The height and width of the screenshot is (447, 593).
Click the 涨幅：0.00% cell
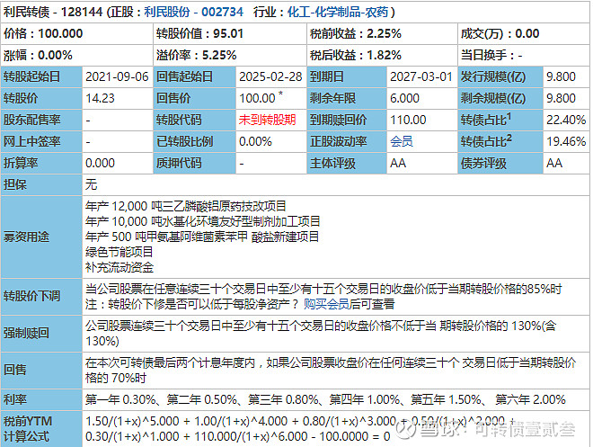[x=76, y=55]
